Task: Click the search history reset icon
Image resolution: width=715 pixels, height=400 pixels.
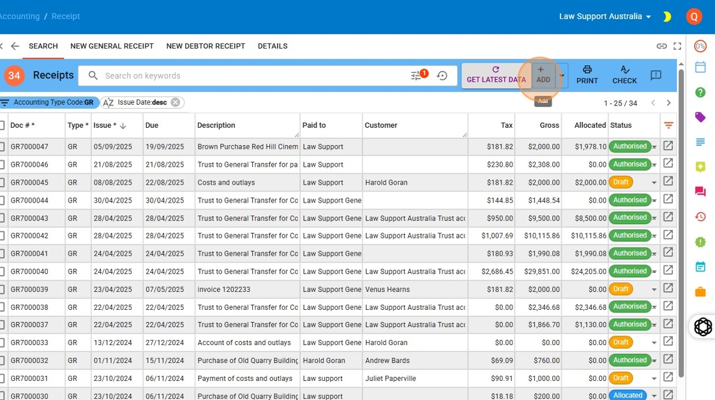Action: pyautogui.click(x=442, y=75)
